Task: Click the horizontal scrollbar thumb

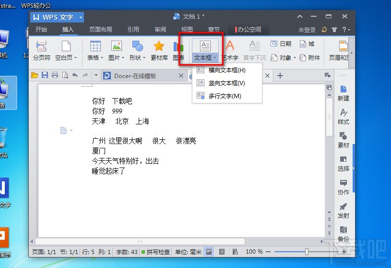Action: coord(140,241)
